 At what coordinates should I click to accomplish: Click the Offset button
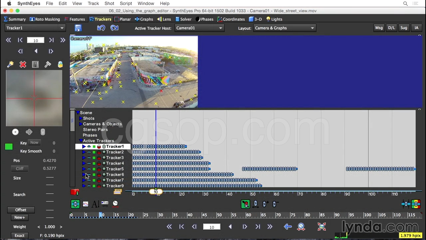[21, 210]
